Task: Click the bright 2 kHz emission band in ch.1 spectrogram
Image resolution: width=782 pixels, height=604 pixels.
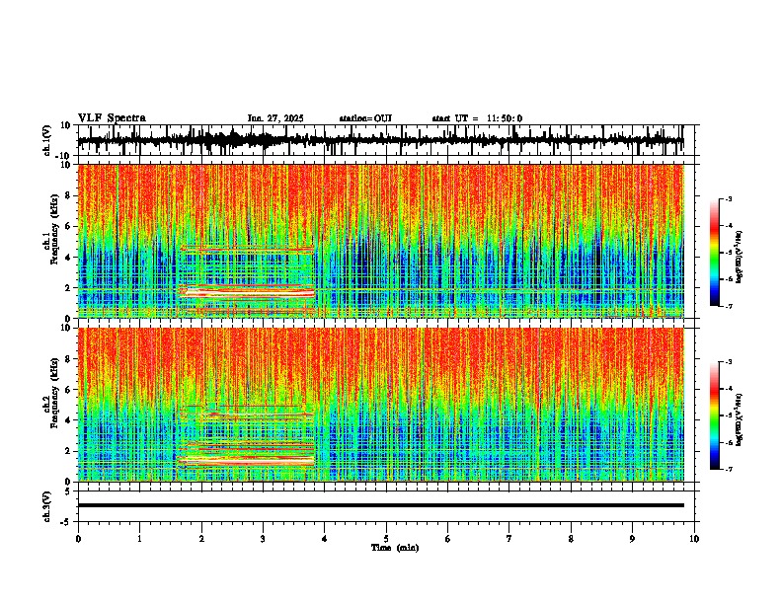Action: (247, 291)
